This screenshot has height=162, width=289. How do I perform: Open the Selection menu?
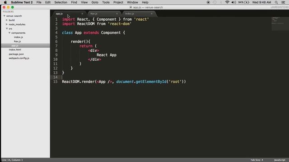point(61,2)
